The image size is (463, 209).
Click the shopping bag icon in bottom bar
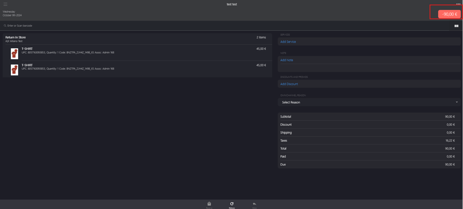click(209, 204)
